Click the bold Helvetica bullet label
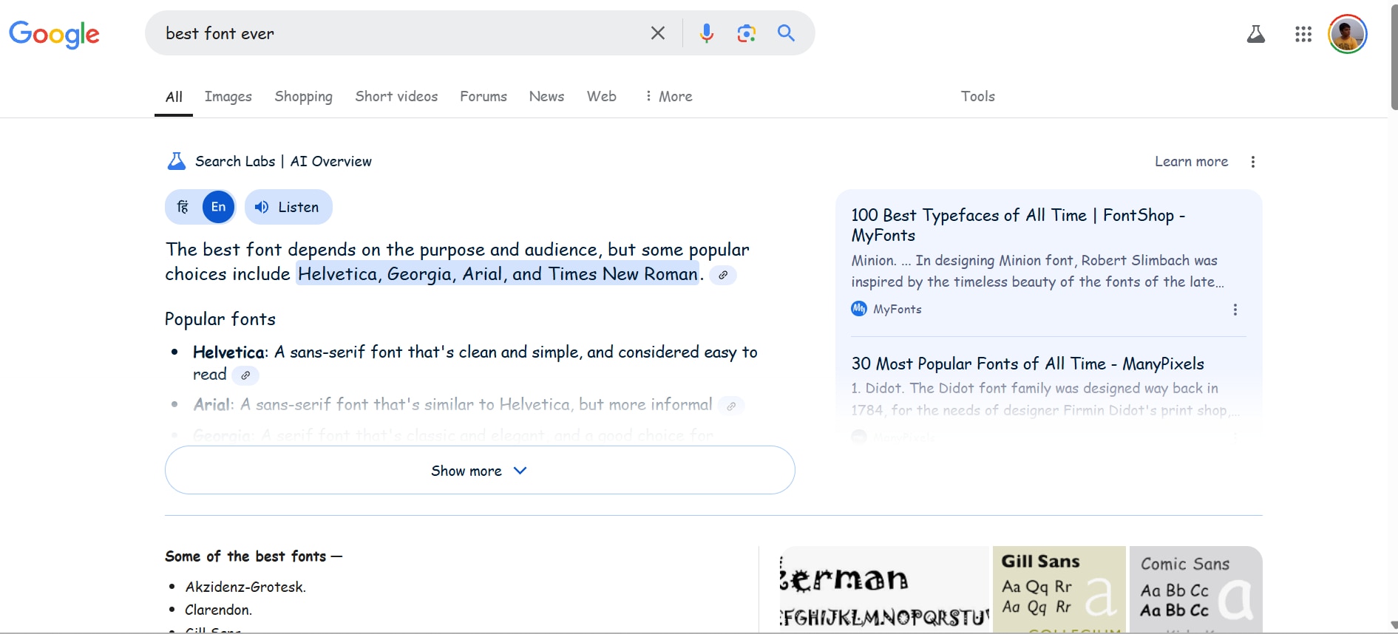1398x634 pixels. 230,352
